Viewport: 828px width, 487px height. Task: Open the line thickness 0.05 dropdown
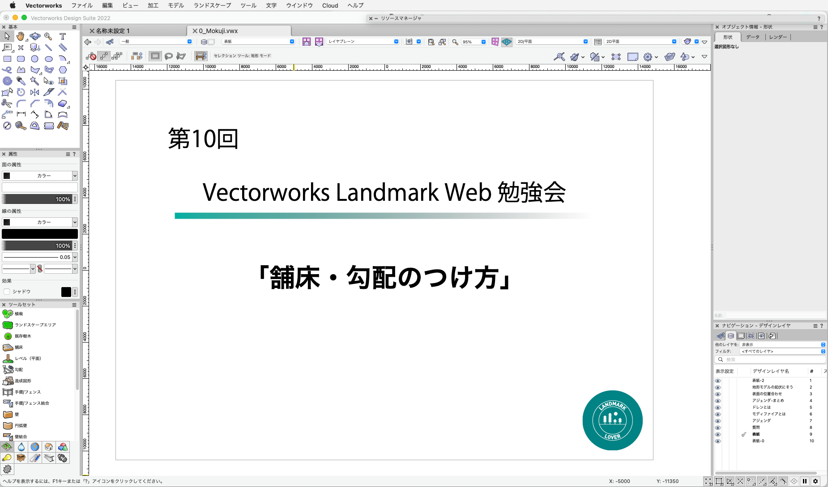point(40,257)
